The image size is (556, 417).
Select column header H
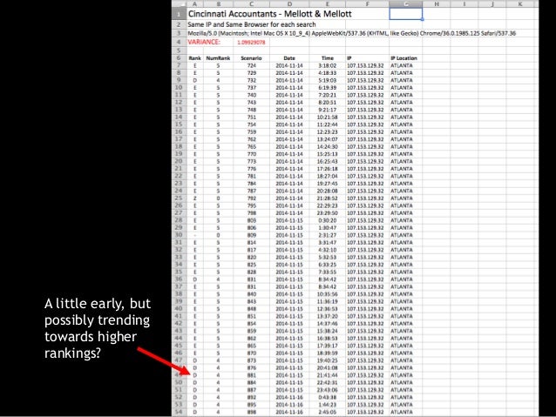[436, 3]
